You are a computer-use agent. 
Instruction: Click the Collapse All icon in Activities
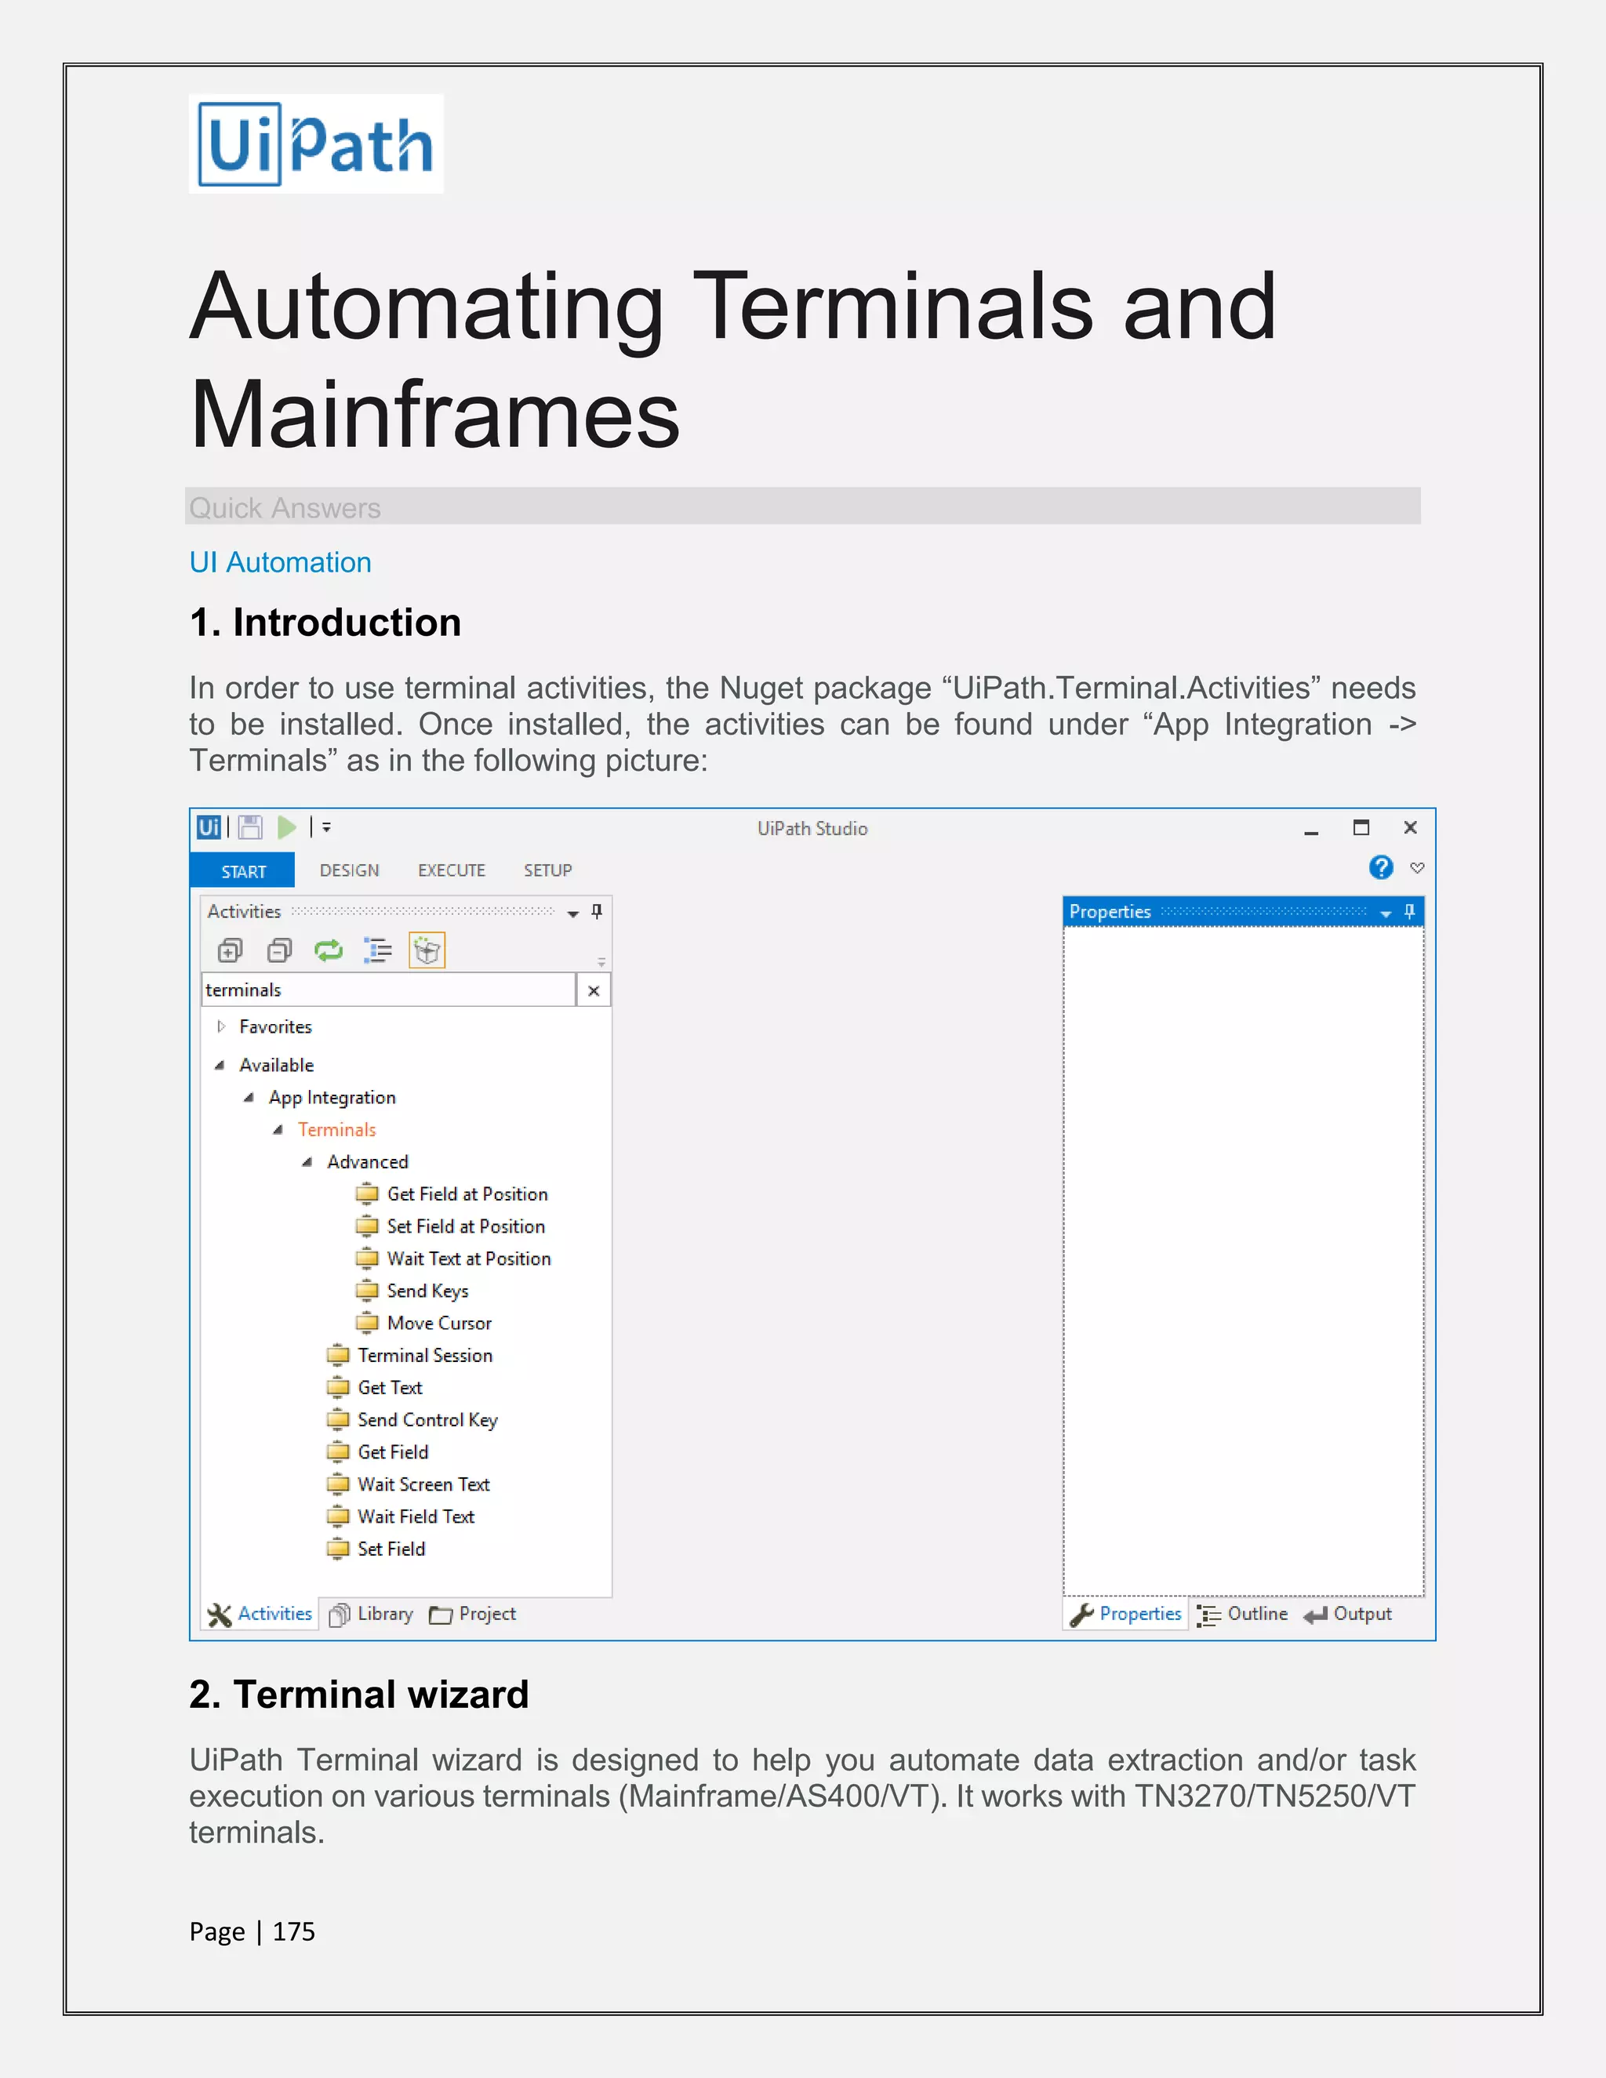point(280,950)
